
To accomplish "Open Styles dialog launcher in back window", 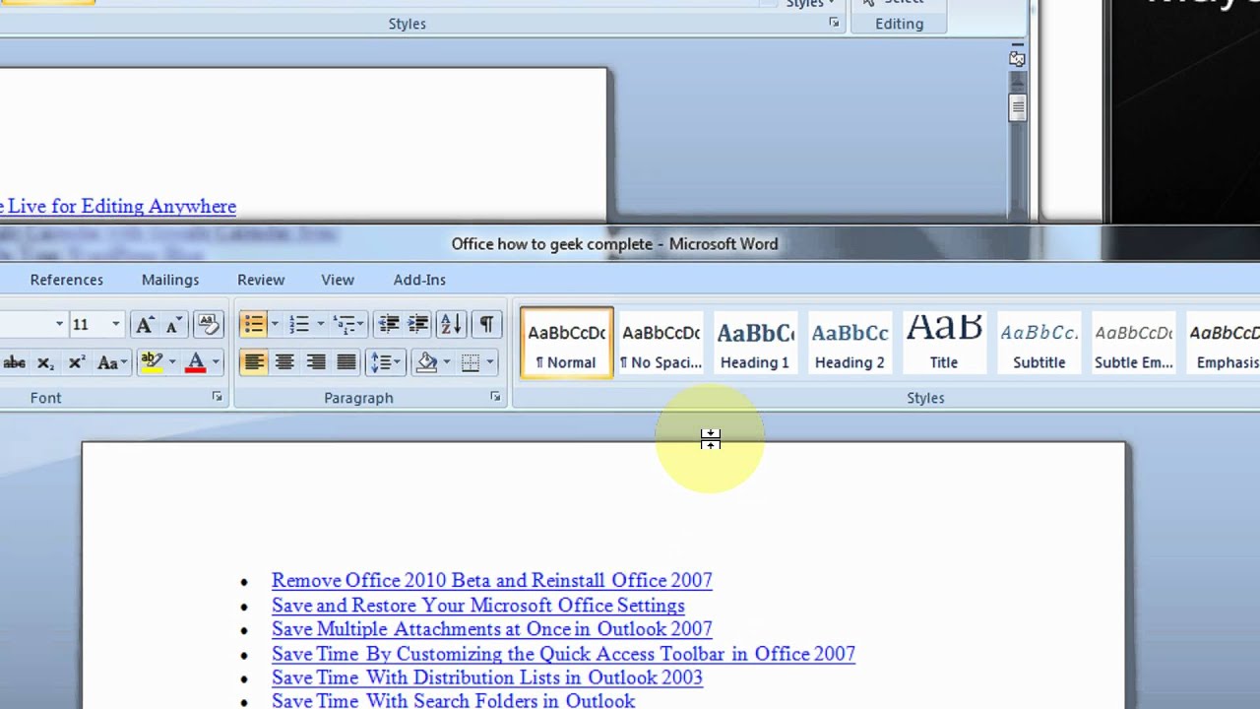I will 833,23.
